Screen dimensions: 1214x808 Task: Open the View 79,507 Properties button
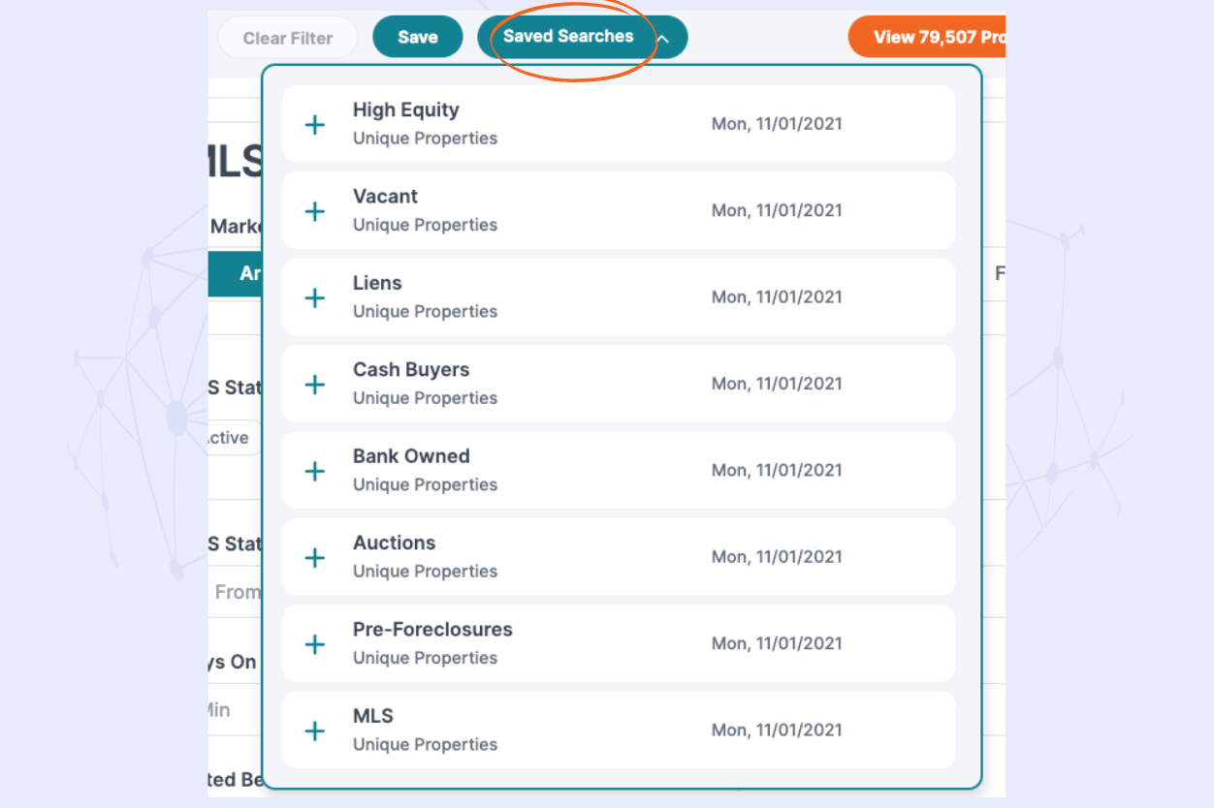(926, 37)
